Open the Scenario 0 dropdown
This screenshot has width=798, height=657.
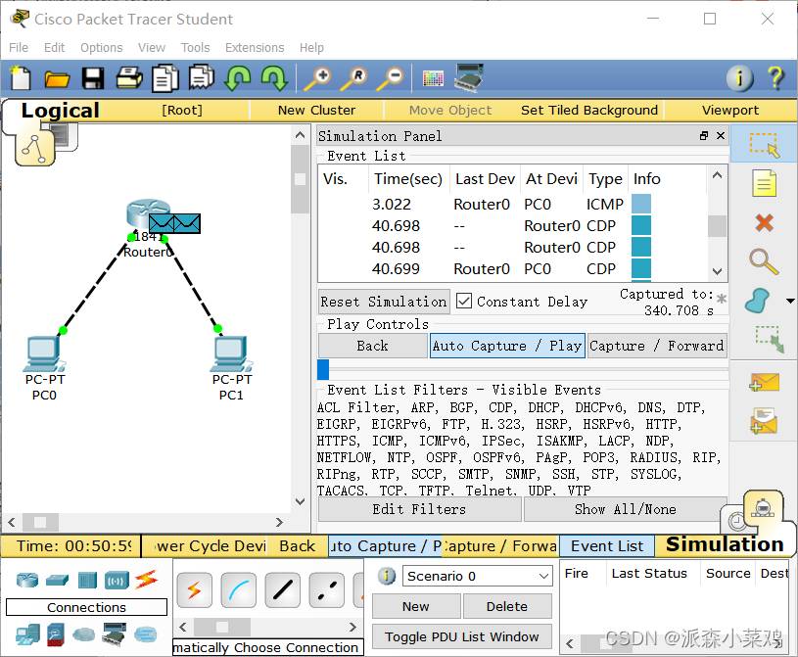478,576
